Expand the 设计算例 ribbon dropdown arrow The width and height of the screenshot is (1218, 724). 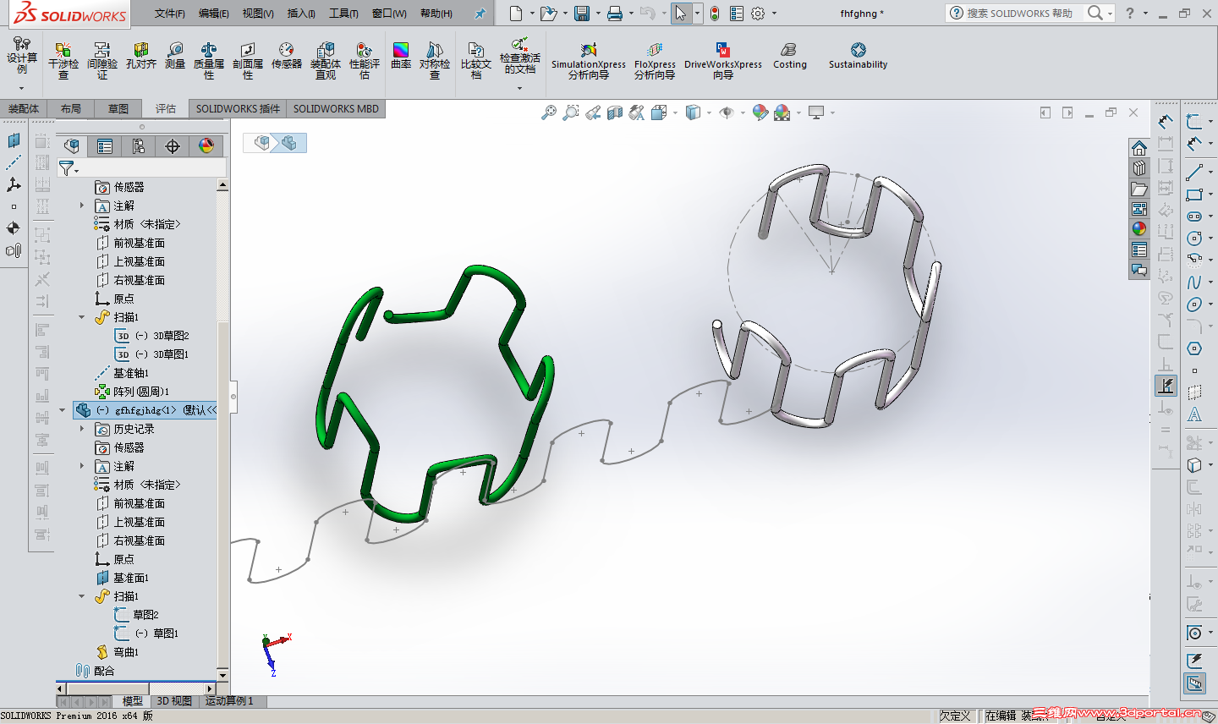[21, 87]
